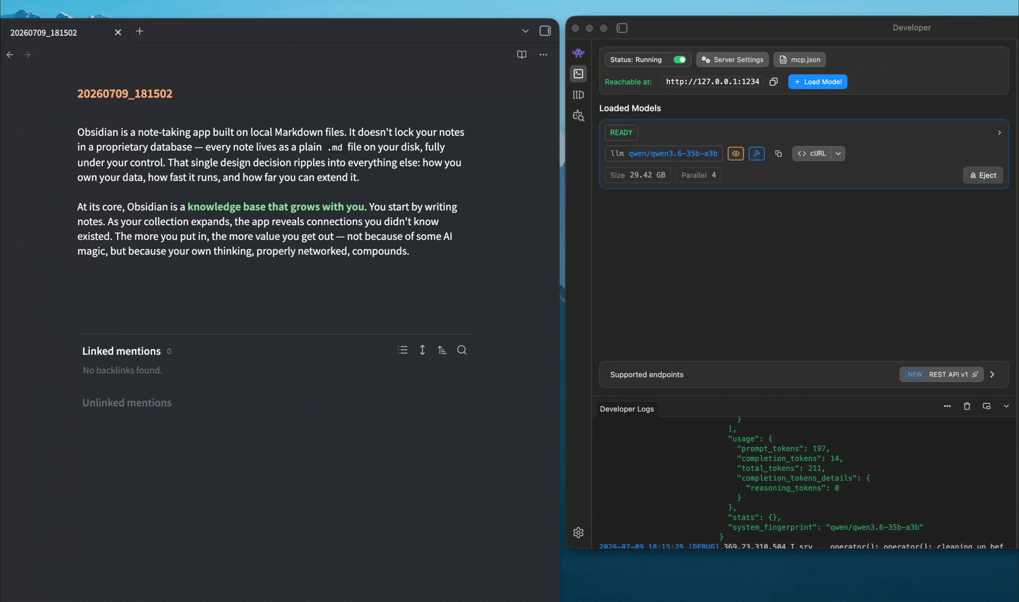Click the Load Model button

817,82
